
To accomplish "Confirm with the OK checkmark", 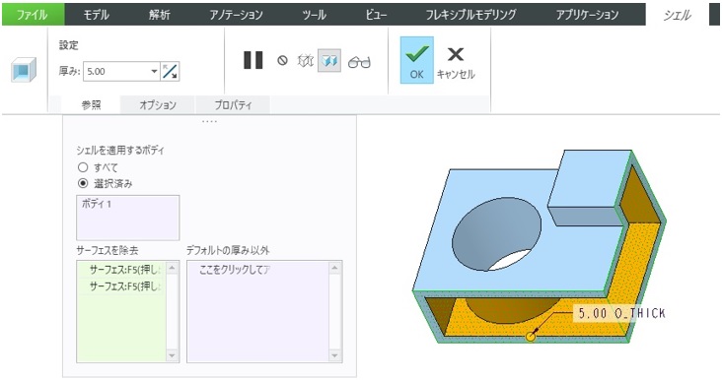I will [416, 60].
